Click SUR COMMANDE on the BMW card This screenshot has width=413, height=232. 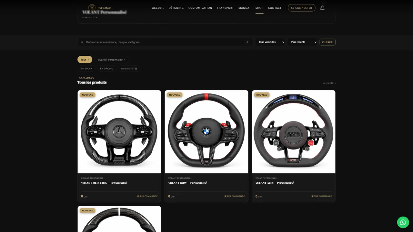[235, 196]
